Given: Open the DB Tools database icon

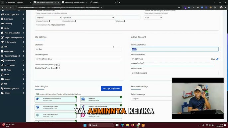Looking at the screenshot, I should click(2, 70).
